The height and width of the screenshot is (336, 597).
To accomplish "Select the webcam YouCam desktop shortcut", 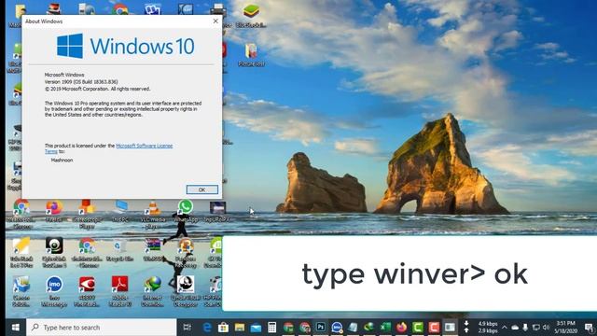I will click(x=54, y=252).
